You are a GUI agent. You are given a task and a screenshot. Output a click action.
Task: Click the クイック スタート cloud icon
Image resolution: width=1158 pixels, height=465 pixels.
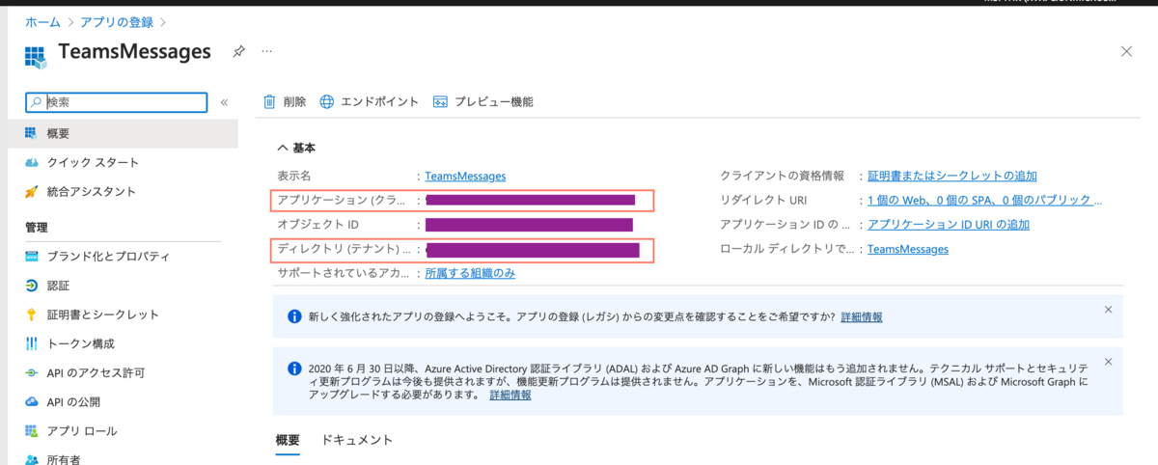(31, 162)
